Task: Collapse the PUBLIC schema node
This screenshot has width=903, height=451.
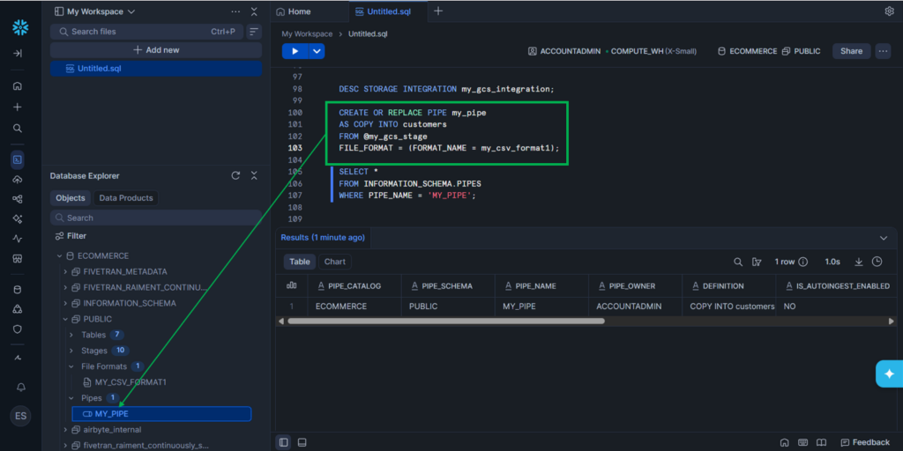Action: (65, 319)
